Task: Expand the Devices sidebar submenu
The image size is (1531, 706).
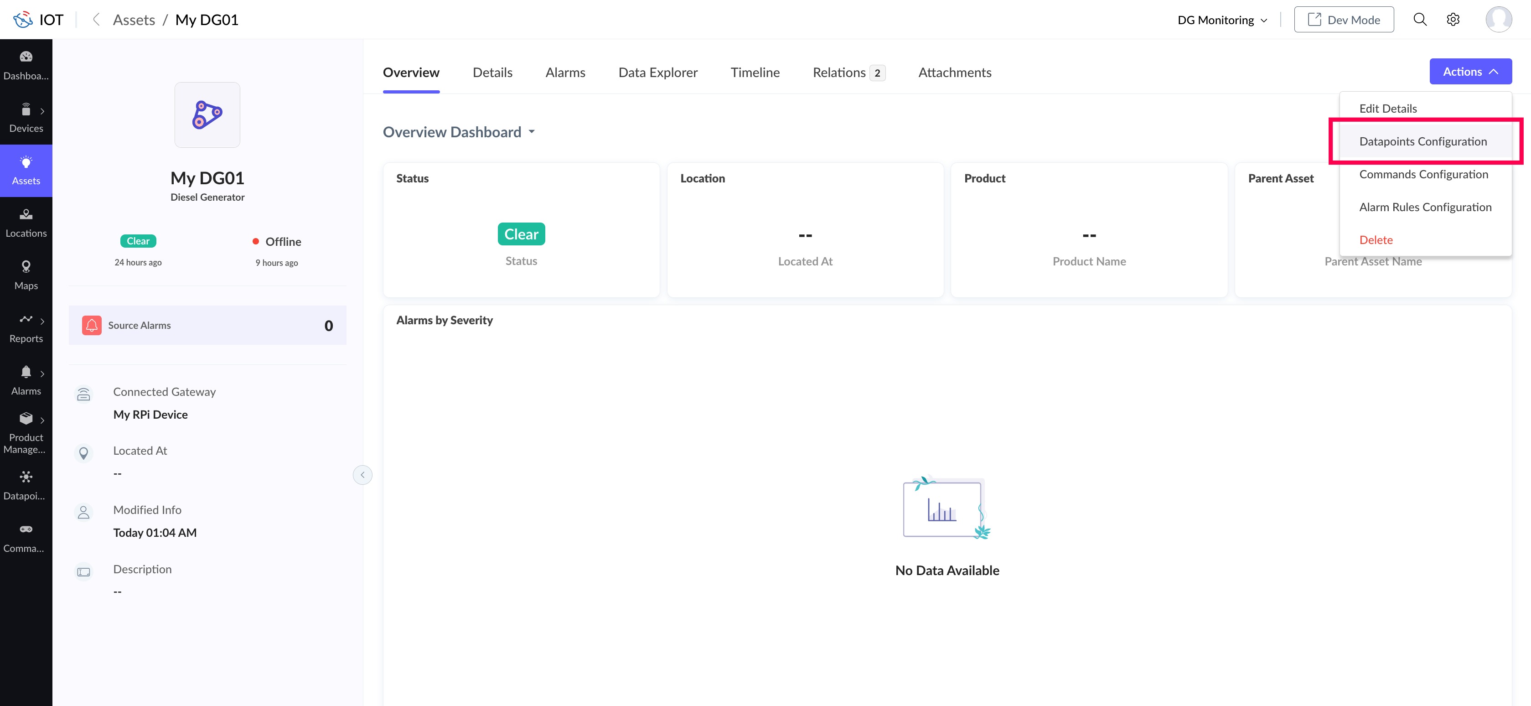Action: [x=42, y=111]
